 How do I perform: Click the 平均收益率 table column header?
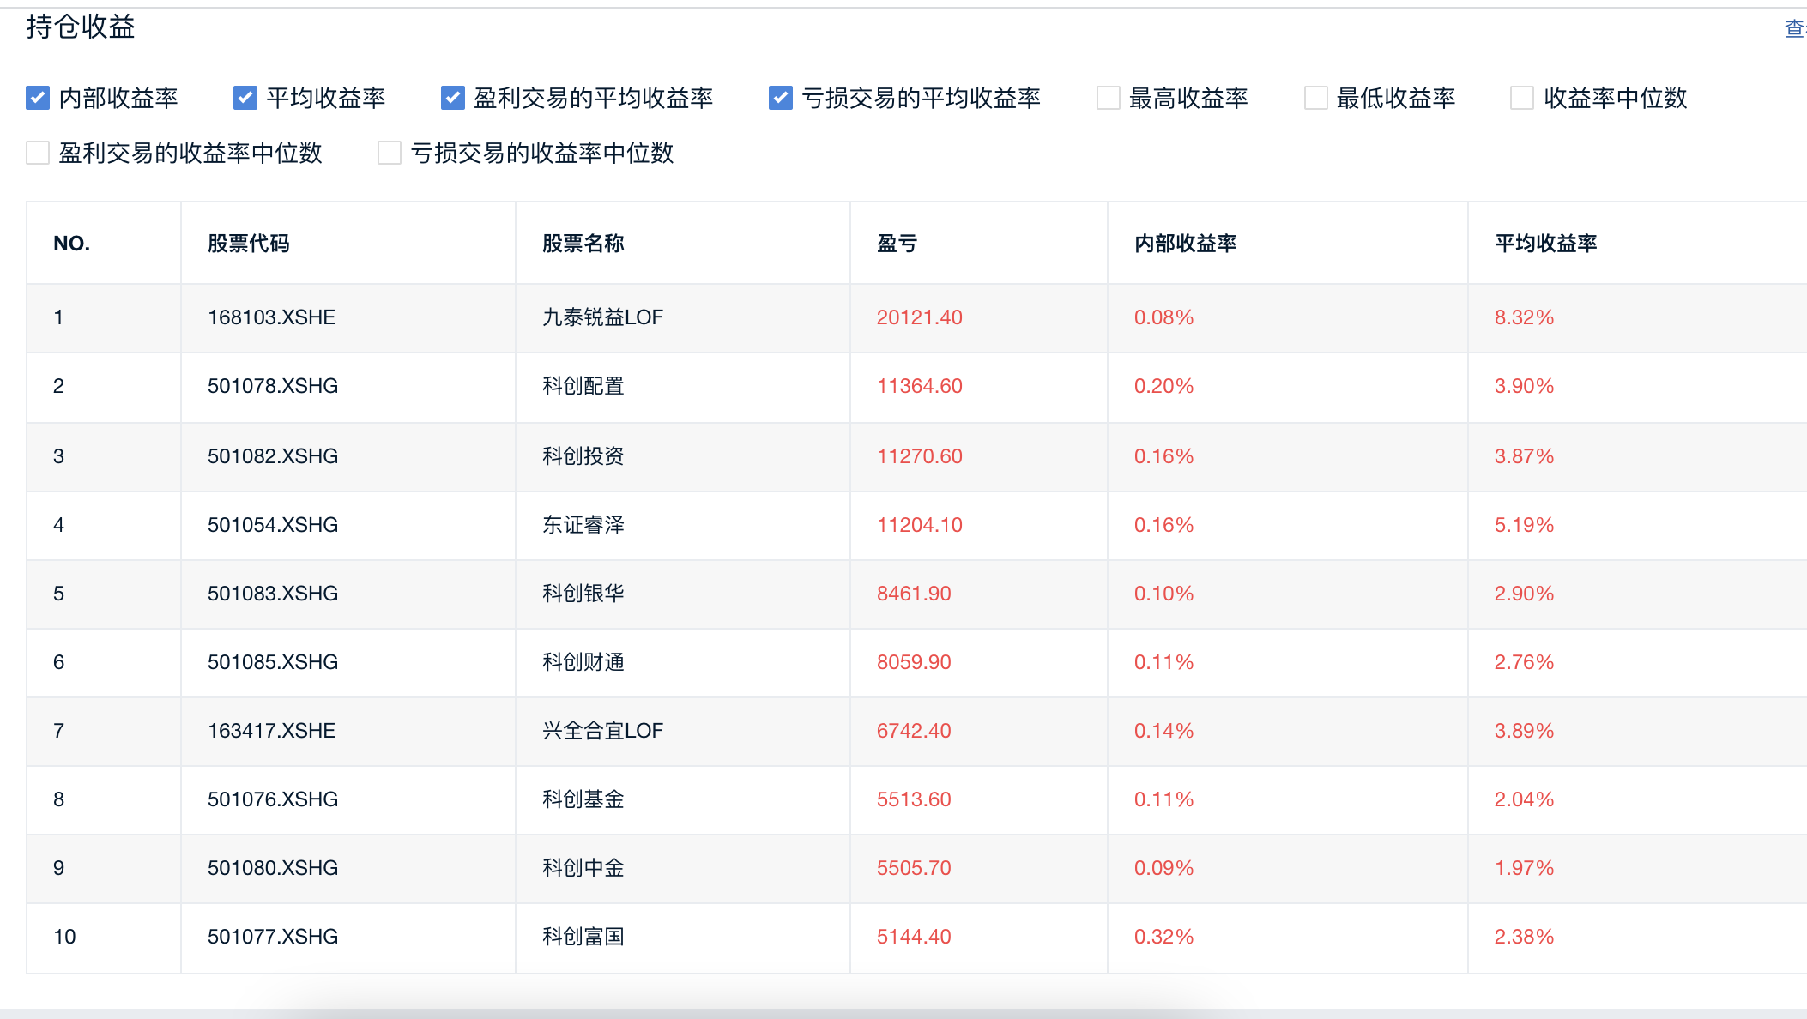(x=1545, y=244)
